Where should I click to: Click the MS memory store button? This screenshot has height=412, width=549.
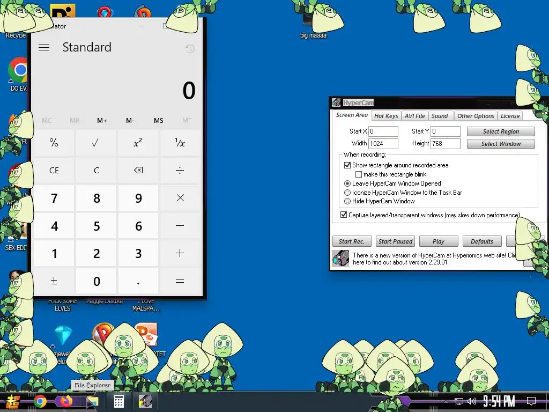(x=158, y=121)
